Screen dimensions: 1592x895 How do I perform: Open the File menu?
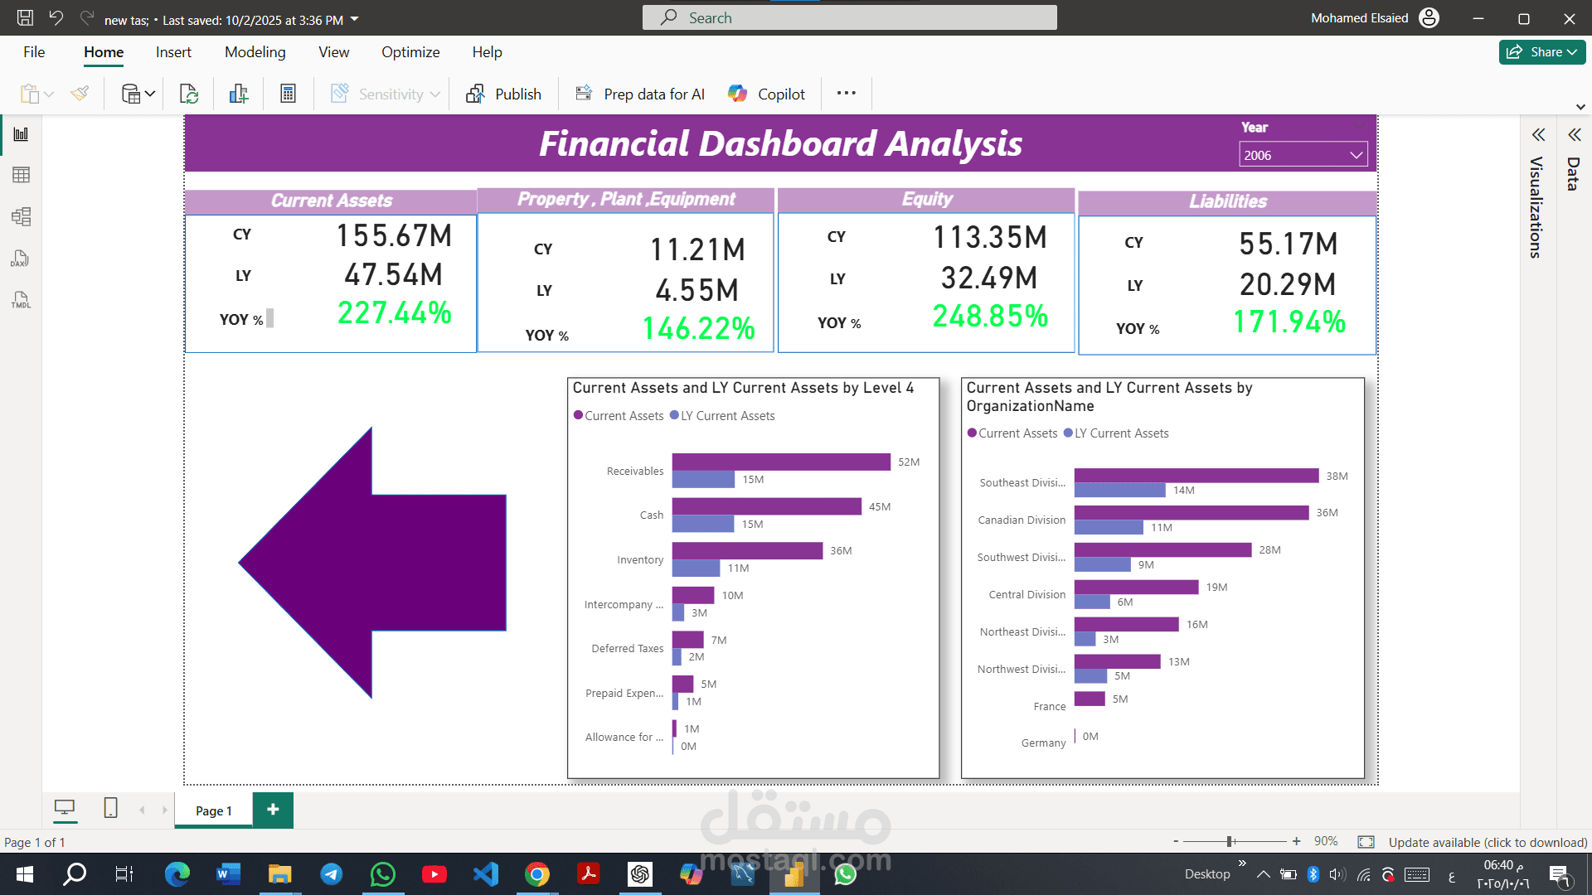34,52
